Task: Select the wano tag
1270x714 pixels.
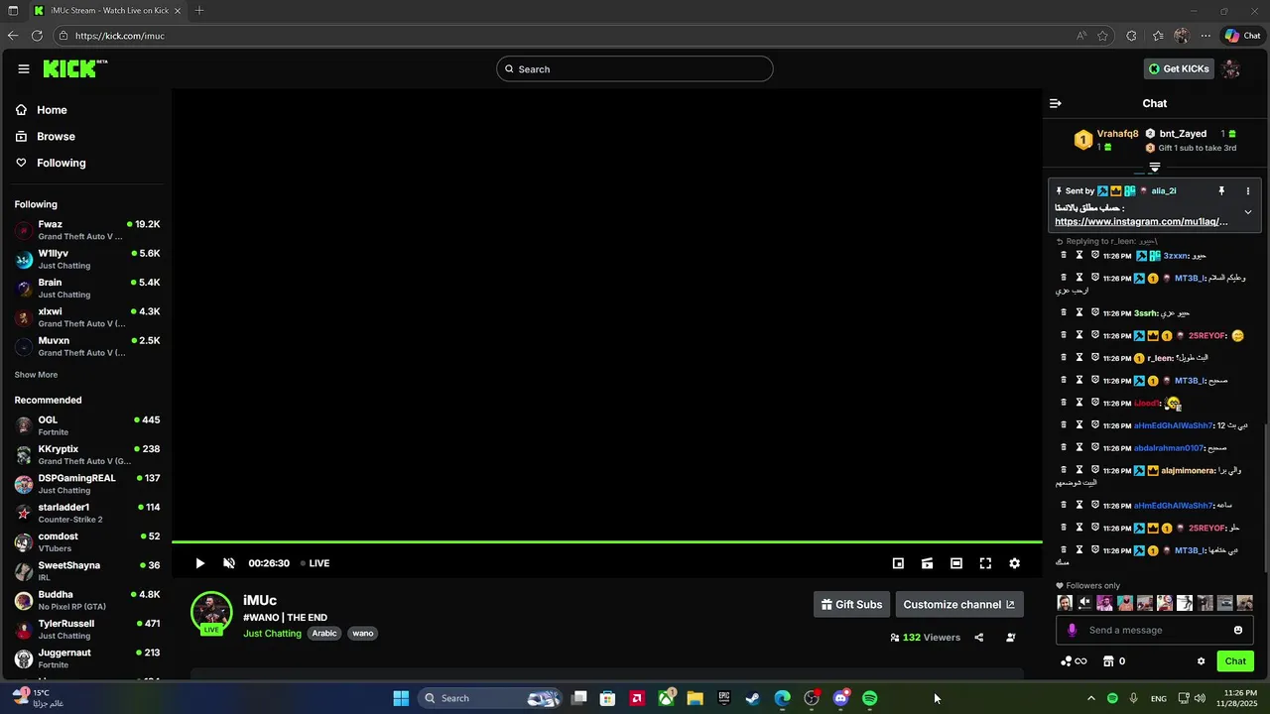Action: pos(363,634)
